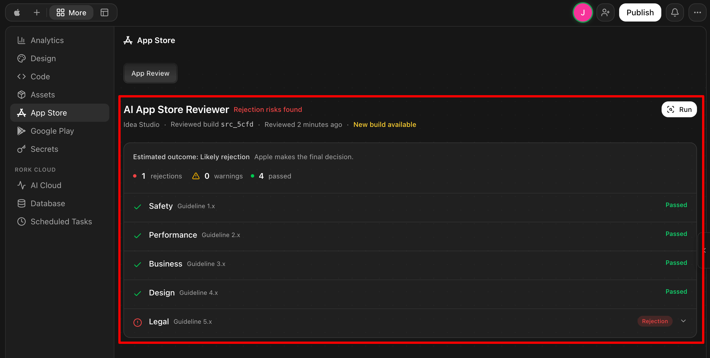Click the Publish button

pyautogui.click(x=640, y=12)
